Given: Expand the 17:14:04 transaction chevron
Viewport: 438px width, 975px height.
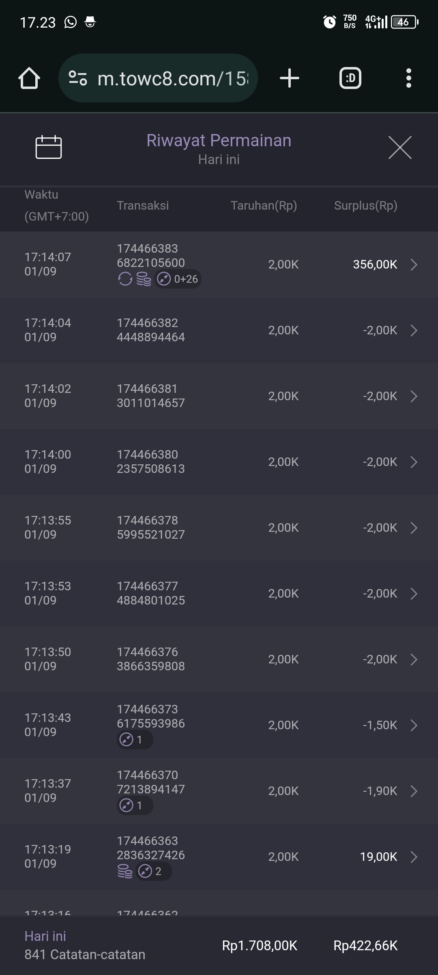Looking at the screenshot, I should 414,330.
